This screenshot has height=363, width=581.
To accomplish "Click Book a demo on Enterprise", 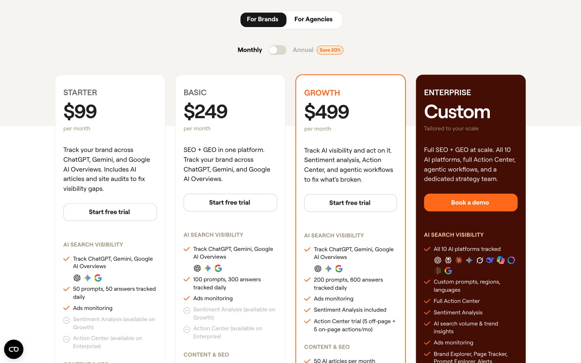I will point(471,203).
